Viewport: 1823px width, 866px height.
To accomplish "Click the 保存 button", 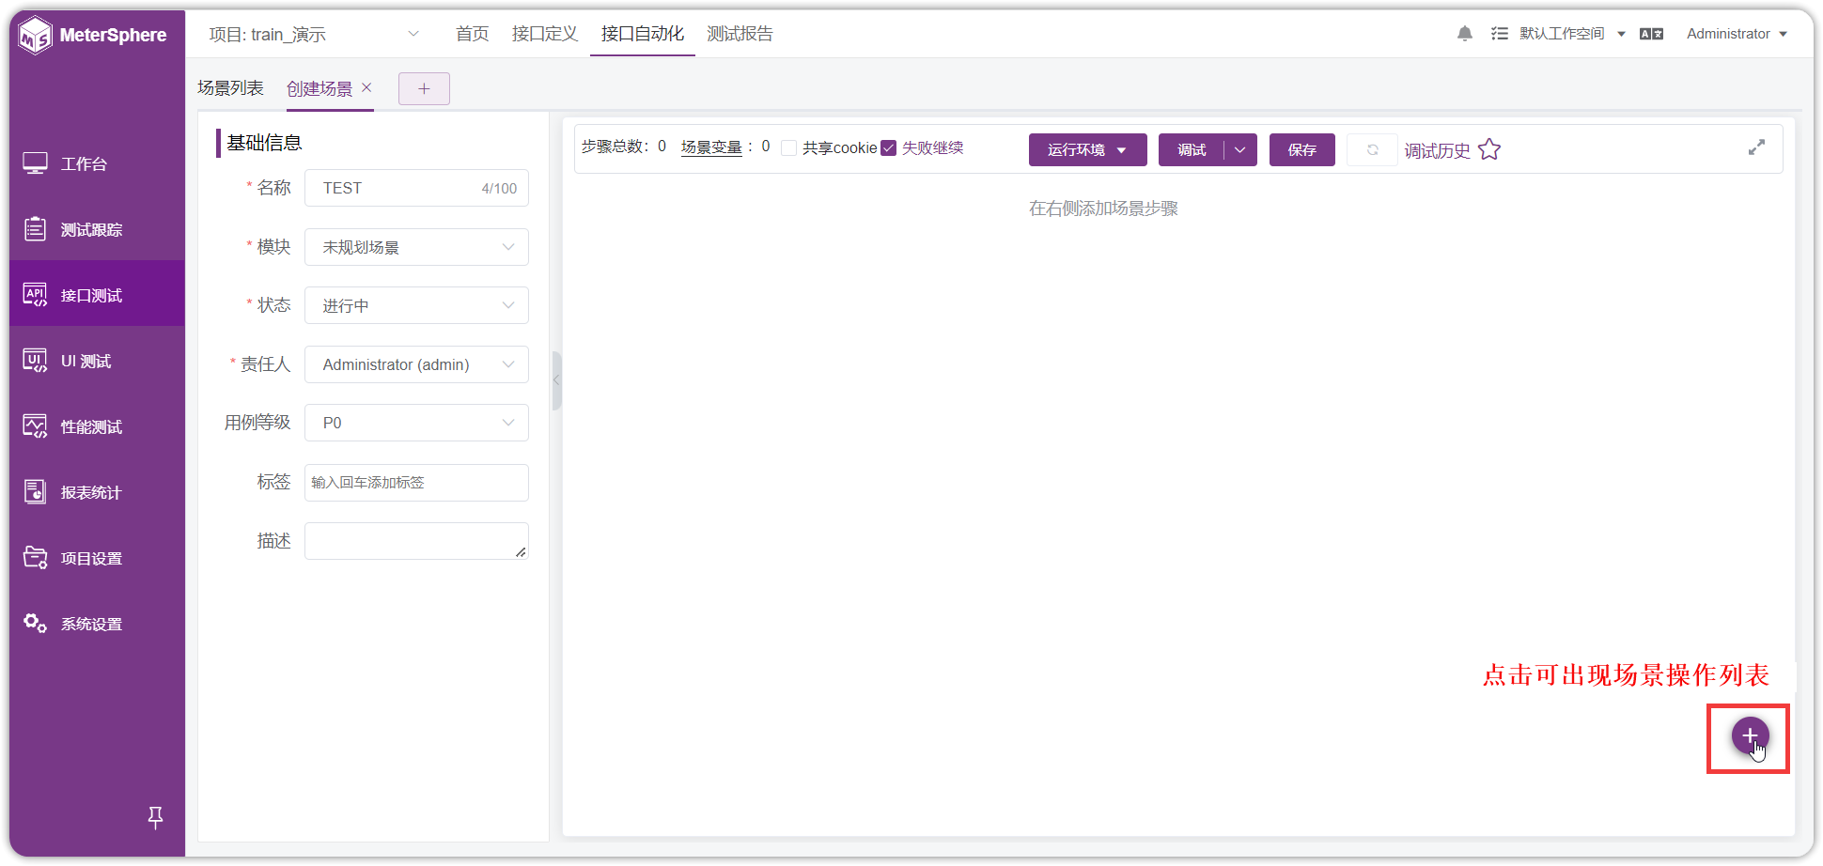I will click(x=1301, y=149).
